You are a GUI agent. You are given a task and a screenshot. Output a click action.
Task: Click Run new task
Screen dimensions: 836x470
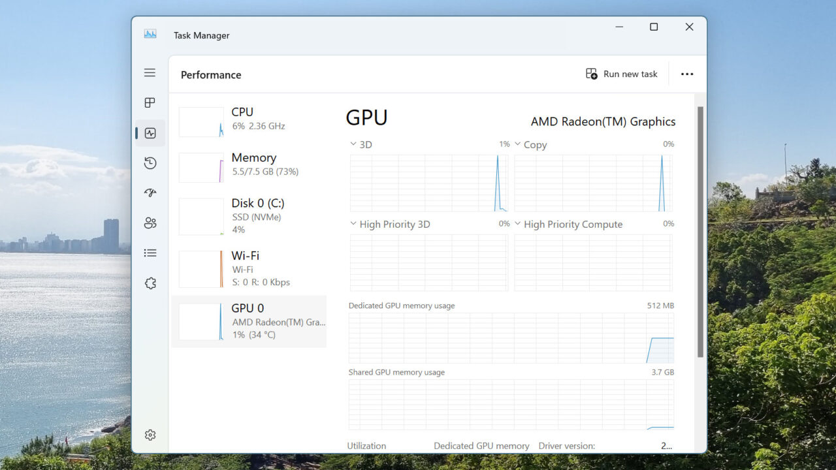click(x=621, y=73)
